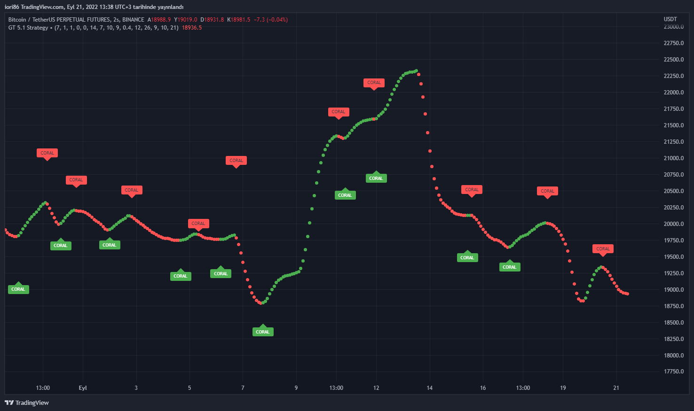Click the 17750.0 price axis label

point(674,372)
